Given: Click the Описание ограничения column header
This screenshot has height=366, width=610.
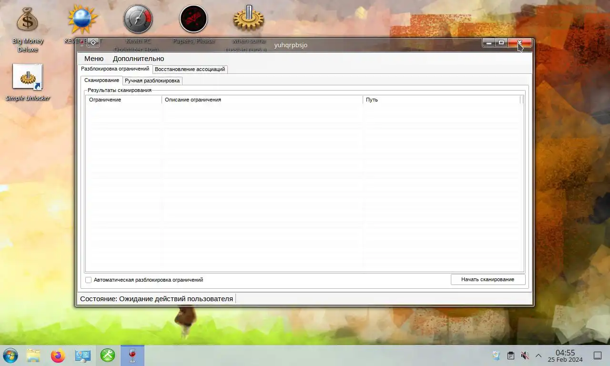Looking at the screenshot, I should coord(262,100).
